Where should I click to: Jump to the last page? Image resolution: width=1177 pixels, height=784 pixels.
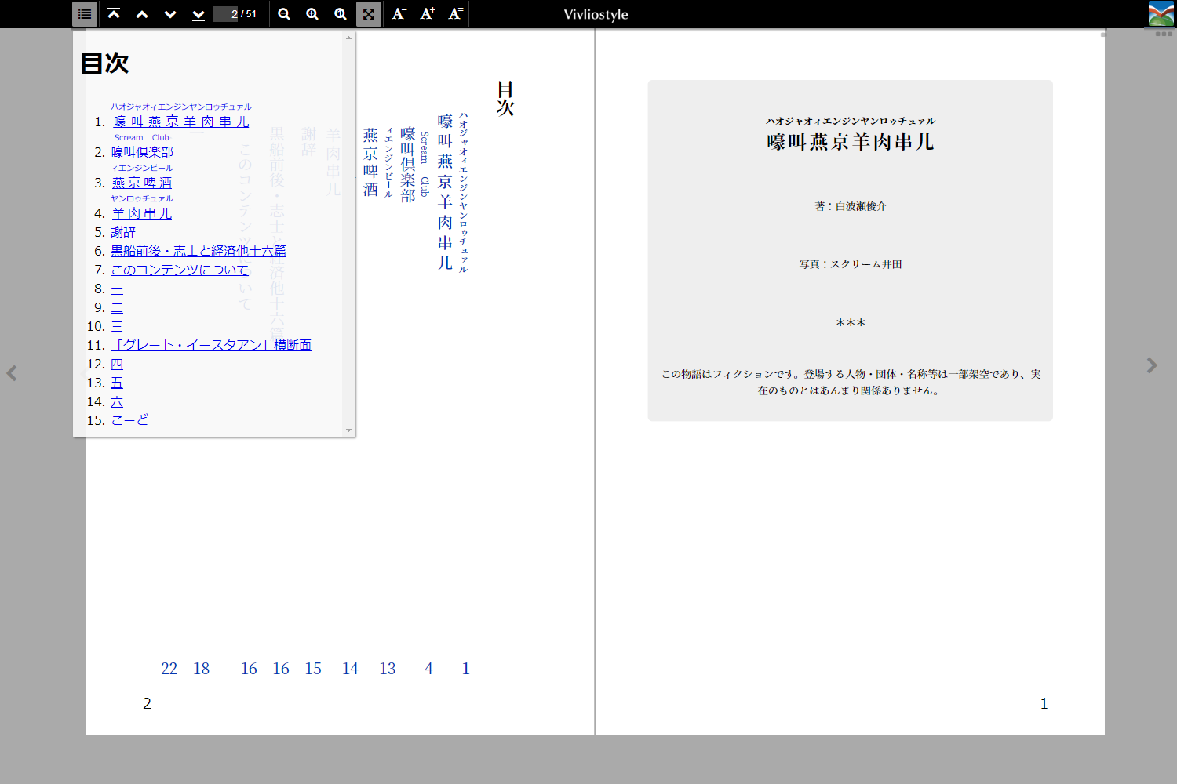click(199, 14)
